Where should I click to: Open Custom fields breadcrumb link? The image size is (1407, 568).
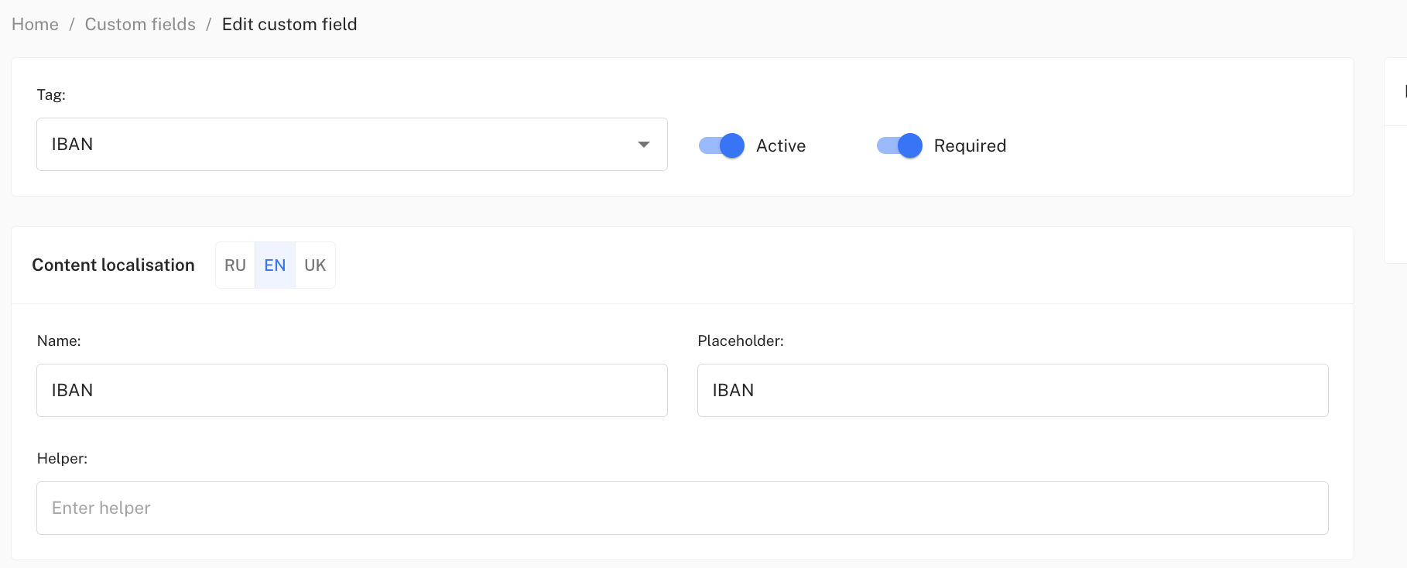140,25
